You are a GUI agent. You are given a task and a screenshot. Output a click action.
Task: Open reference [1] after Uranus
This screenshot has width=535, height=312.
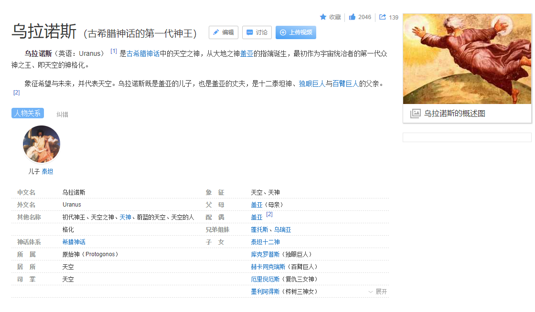click(114, 51)
